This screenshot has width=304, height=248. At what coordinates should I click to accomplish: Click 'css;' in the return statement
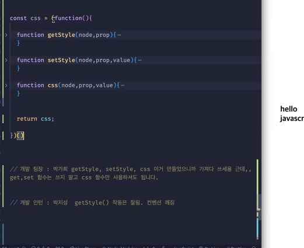[x=47, y=119]
